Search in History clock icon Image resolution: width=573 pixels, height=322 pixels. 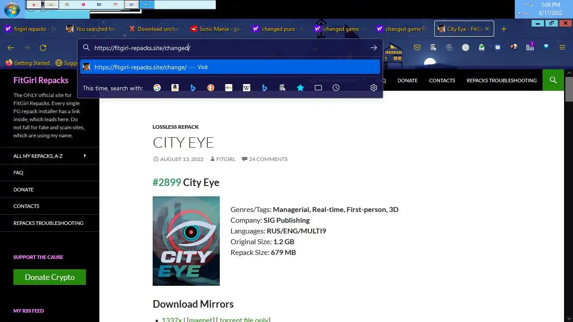(336, 88)
